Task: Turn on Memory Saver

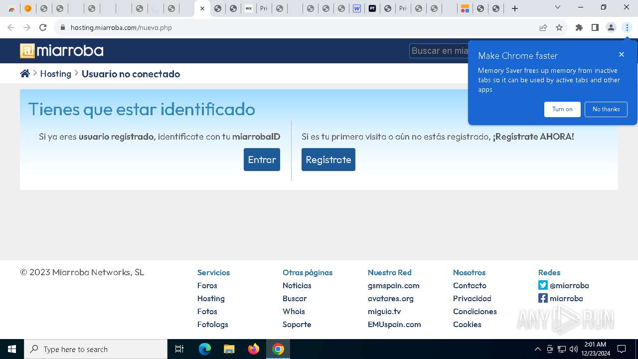Action: [x=562, y=109]
